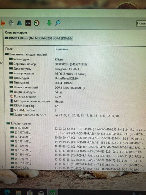Click the 22-22-22-52 timing value
The image size is (146, 195).
(62, 129)
